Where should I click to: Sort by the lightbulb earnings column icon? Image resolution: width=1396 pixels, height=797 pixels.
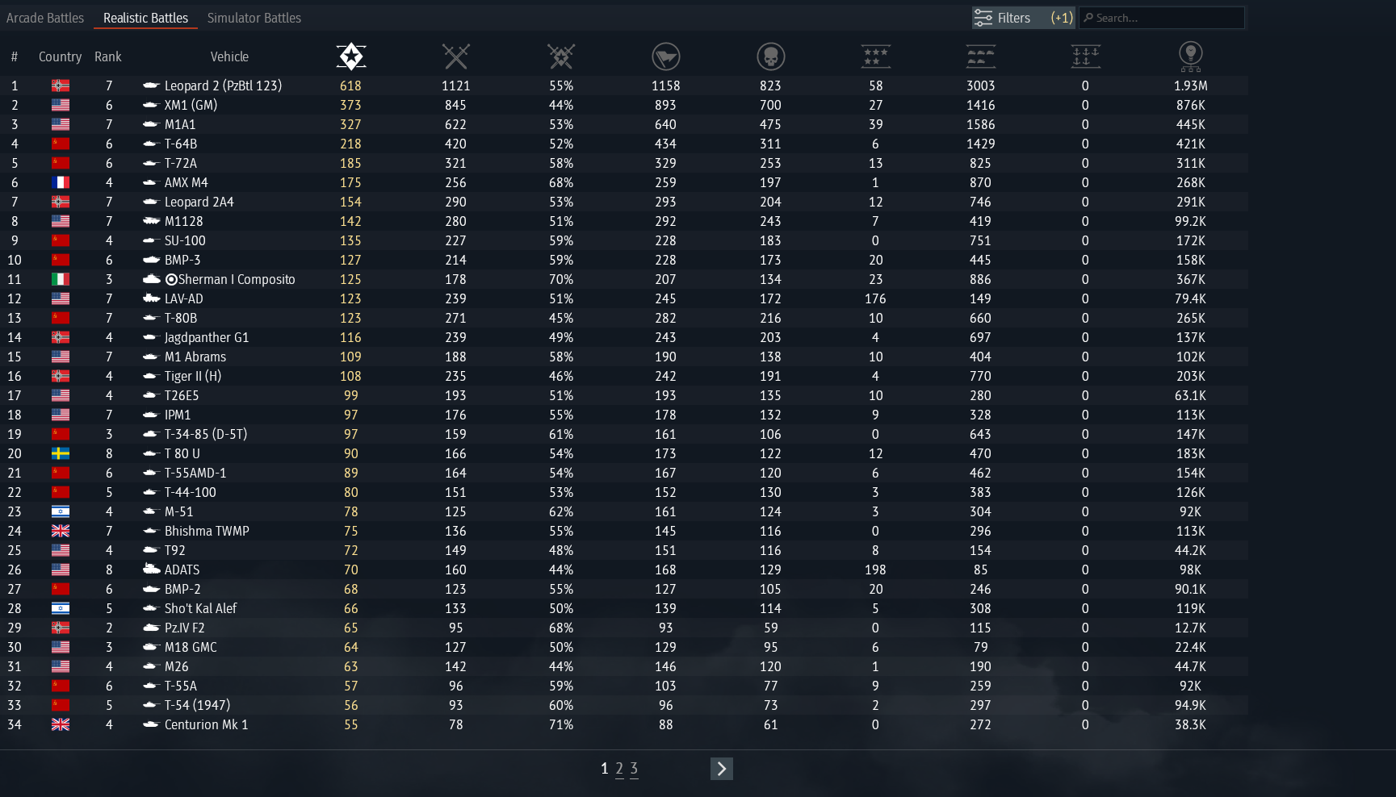1190,55
